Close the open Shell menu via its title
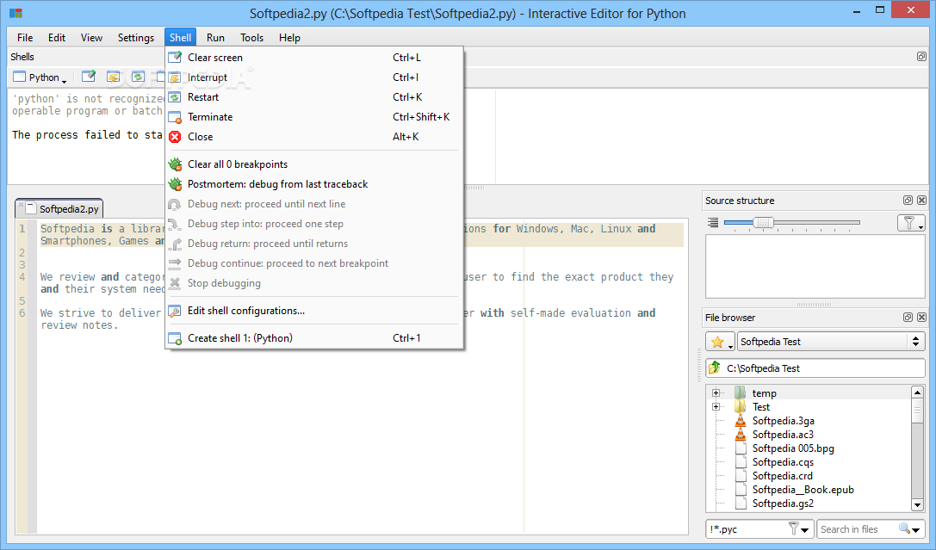Image resolution: width=936 pixels, height=550 pixels. (x=180, y=38)
